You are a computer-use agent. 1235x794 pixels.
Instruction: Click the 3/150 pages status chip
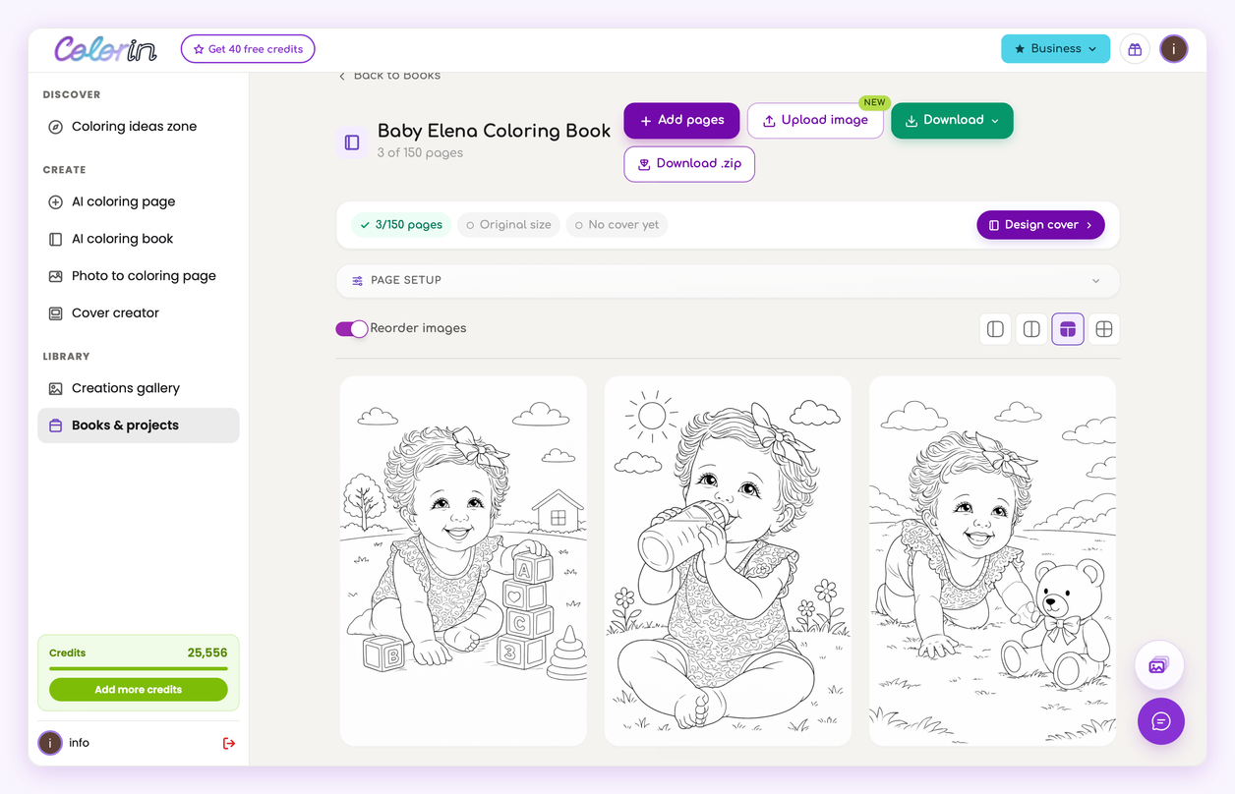pyautogui.click(x=401, y=225)
